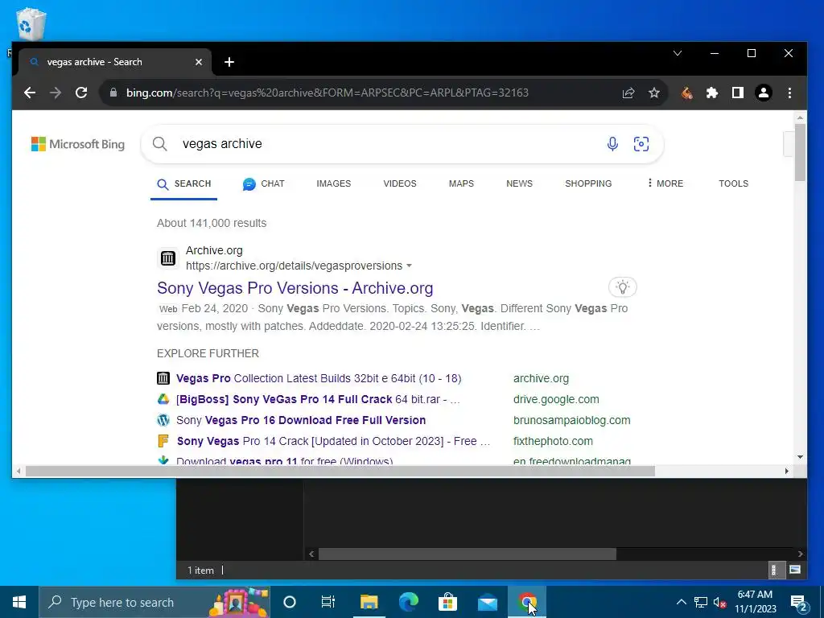Click the scroll-down arrow of the page scrollbar
Screen dimensions: 824x618
pyautogui.click(x=800, y=457)
